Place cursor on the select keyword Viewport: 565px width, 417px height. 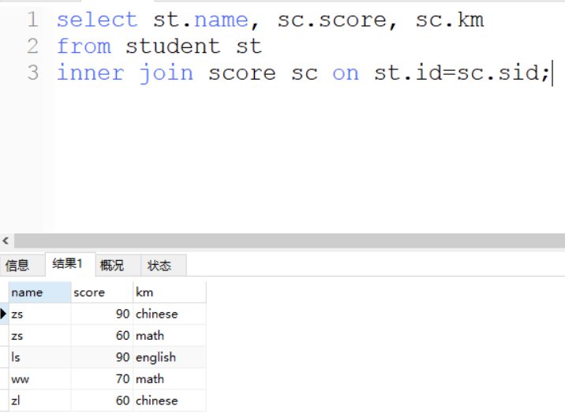tap(97, 20)
